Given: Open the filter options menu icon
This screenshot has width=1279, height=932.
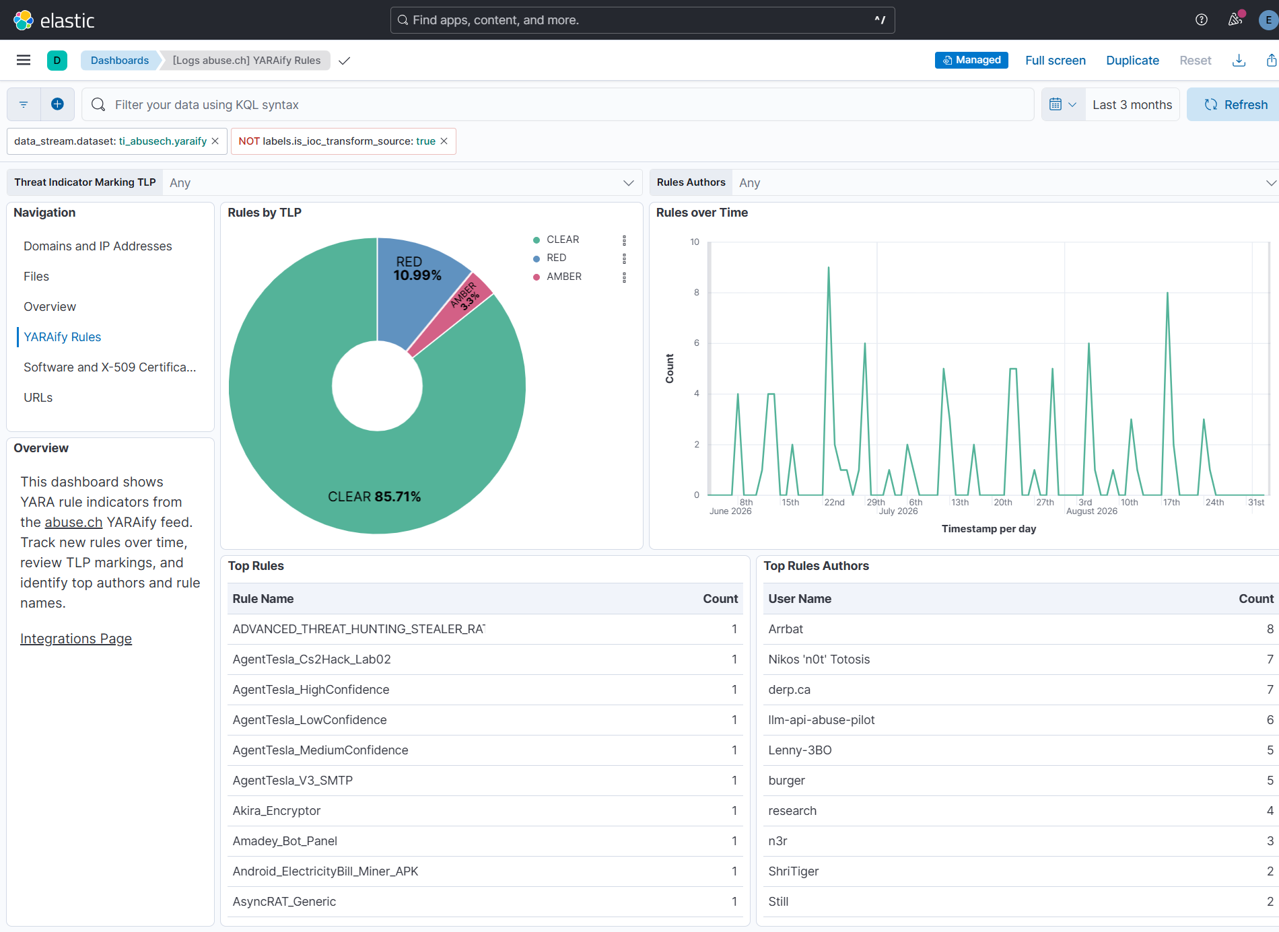Looking at the screenshot, I should [24, 104].
